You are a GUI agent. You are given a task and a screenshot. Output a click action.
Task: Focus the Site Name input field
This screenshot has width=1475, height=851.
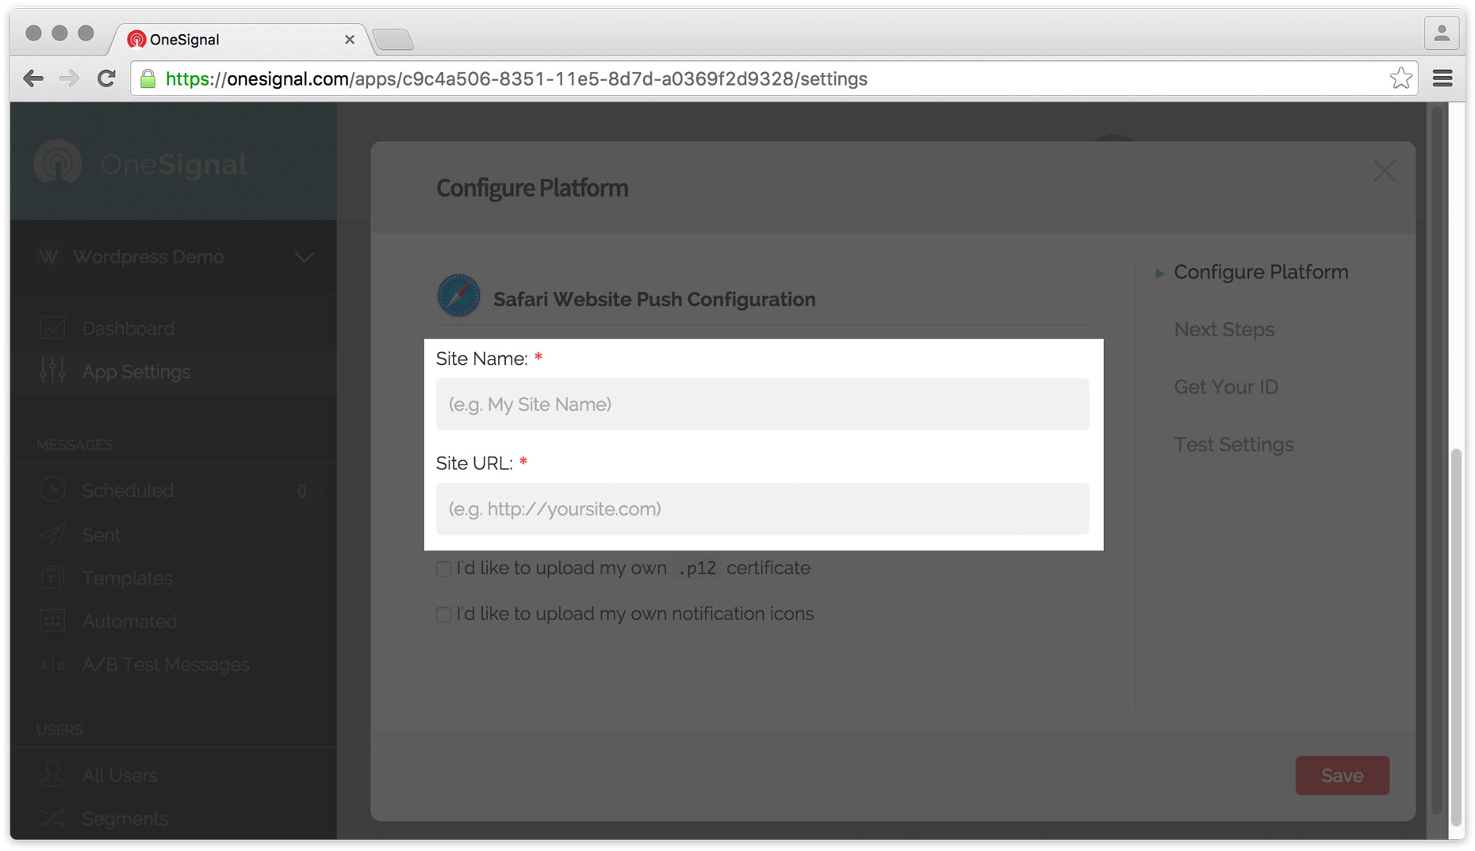pyautogui.click(x=761, y=404)
